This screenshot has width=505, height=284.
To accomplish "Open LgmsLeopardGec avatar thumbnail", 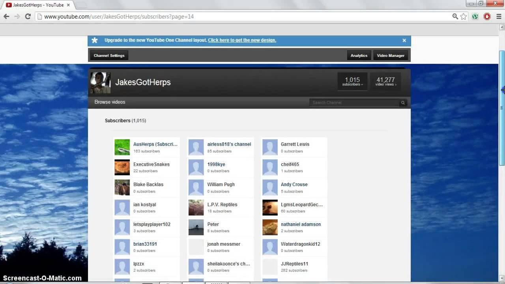I will tap(270, 207).
